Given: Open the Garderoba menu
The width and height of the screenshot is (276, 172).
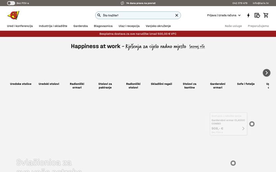Looking at the screenshot, I should [x=80, y=26].
